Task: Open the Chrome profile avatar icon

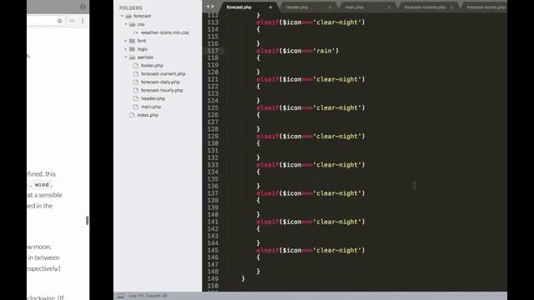Action: click(x=83, y=7)
